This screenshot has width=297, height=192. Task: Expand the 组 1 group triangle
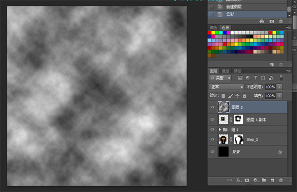click(x=220, y=129)
